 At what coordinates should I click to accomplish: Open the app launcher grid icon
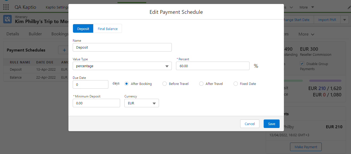(x=6, y=7)
